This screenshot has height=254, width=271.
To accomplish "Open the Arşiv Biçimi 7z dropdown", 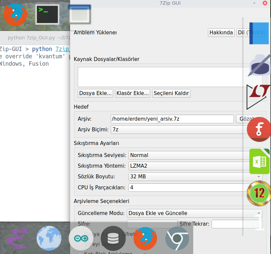I will (x=187, y=130).
